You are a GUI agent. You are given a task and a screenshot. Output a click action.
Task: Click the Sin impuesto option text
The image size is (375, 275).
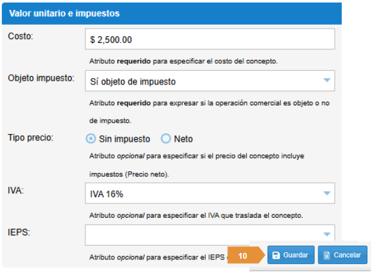pyautogui.click(x=124, y=139)
